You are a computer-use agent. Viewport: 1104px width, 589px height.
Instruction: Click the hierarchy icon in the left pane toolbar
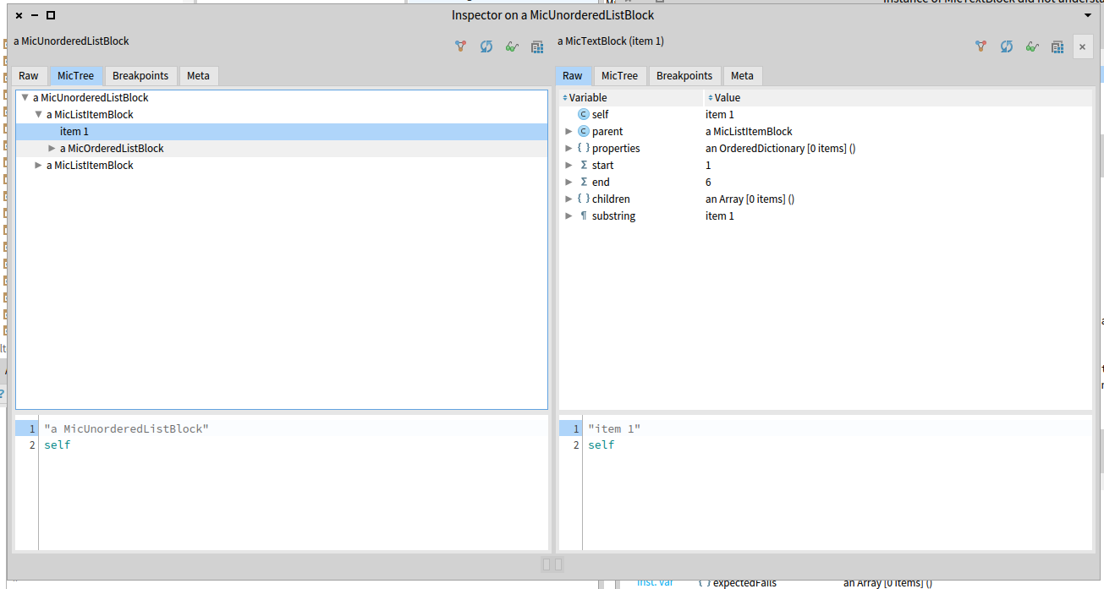coord(460,46)
